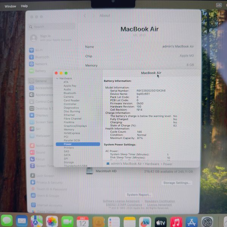Open License Agreement link

click(160, 205)
